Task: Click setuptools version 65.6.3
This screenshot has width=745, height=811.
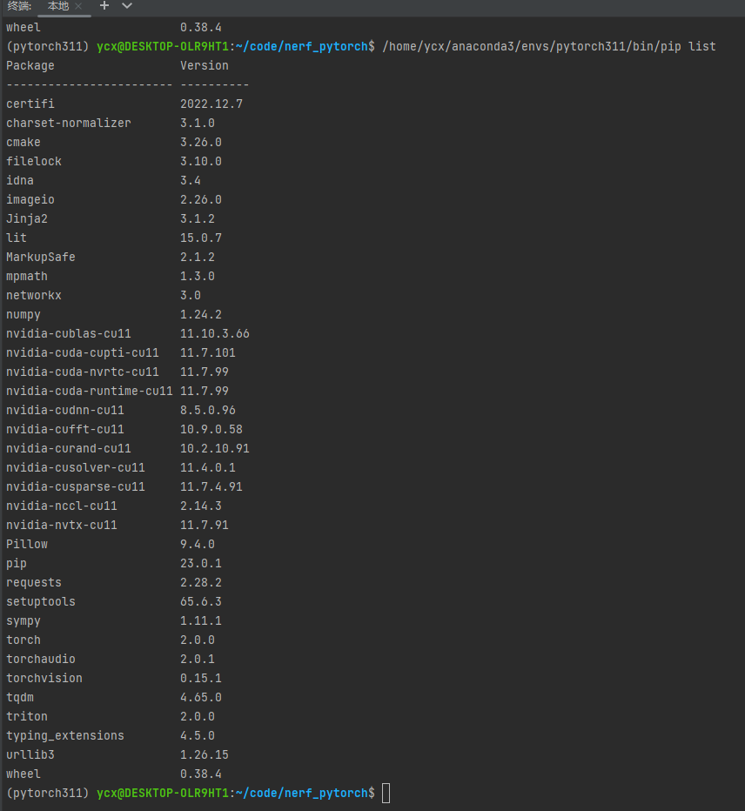Action: click(201, 601)
